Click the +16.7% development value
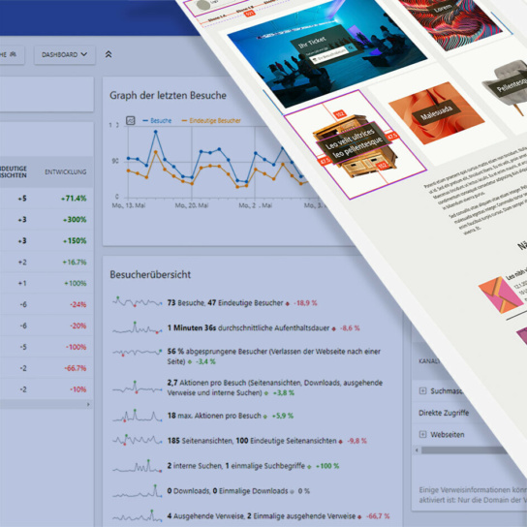The width and height of the screenshot is (527, 527). tap(75, 263)
